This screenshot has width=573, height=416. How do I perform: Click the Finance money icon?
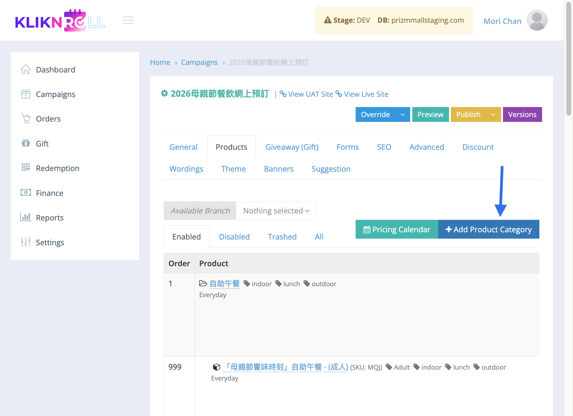[26, 193]
